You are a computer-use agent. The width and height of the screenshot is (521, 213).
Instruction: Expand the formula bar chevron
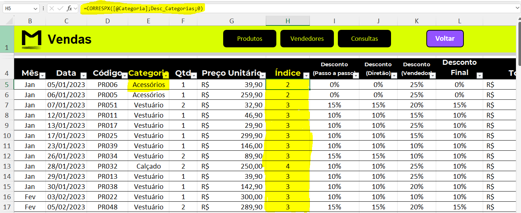[518, 8]
